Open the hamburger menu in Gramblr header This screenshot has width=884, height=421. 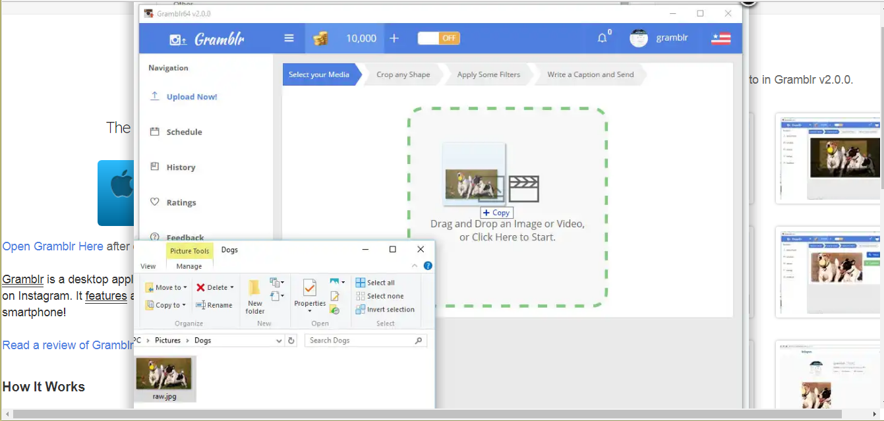289,38
